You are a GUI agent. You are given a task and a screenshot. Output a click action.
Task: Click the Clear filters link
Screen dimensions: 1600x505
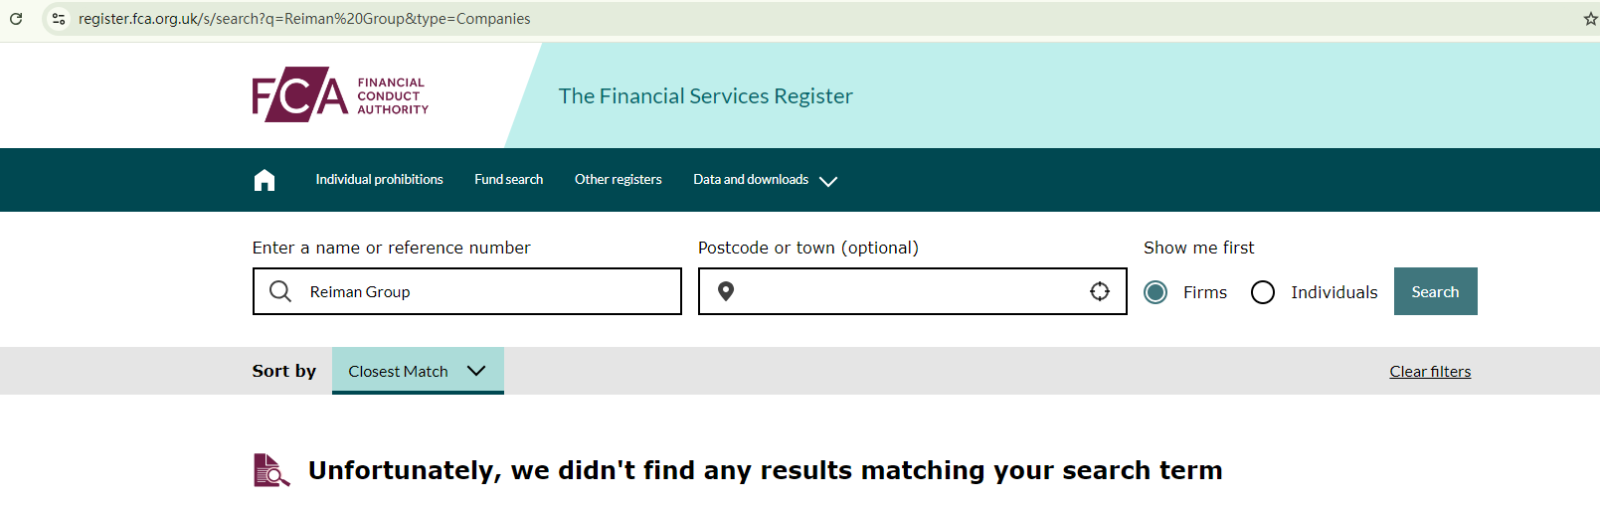point(1430,372)
